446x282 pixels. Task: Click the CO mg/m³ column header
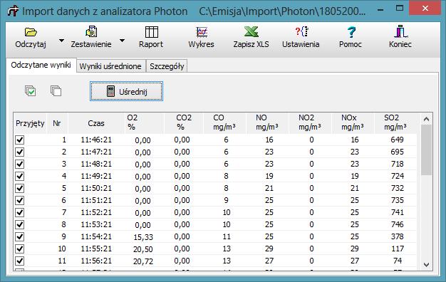224,122
